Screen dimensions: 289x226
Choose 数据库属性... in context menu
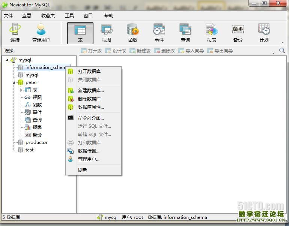pyautogui.click(x=93, y=107)
